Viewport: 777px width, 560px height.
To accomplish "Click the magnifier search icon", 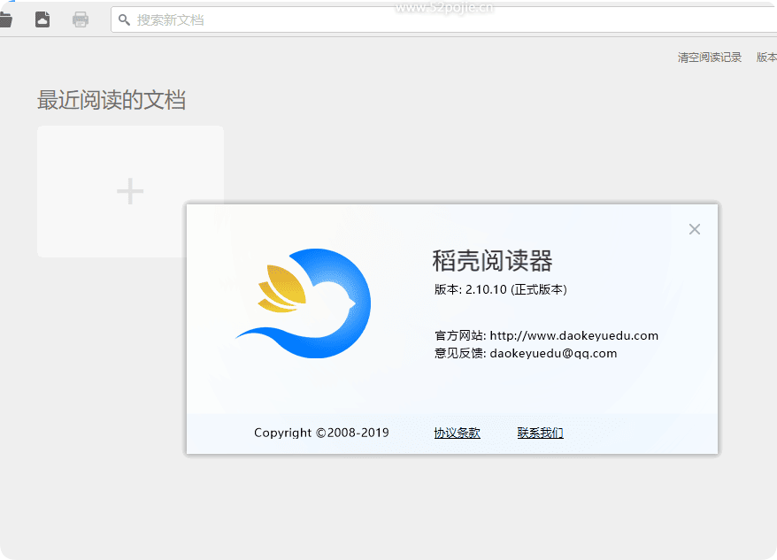I will (124, 19).
